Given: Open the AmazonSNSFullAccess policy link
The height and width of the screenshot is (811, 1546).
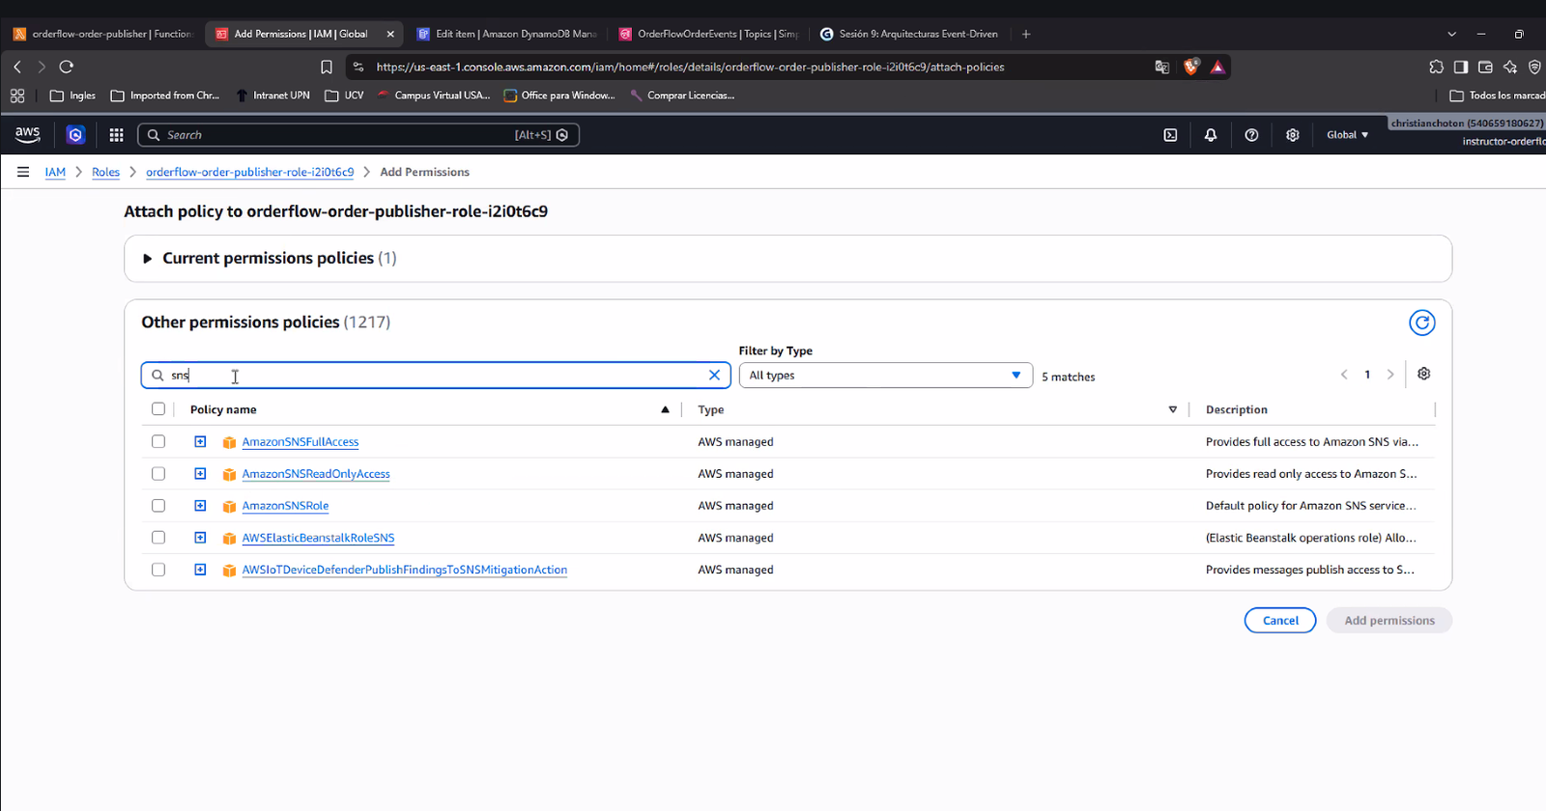Looking at the screenshot, I should pyautogui.click(x=301, y=442).
